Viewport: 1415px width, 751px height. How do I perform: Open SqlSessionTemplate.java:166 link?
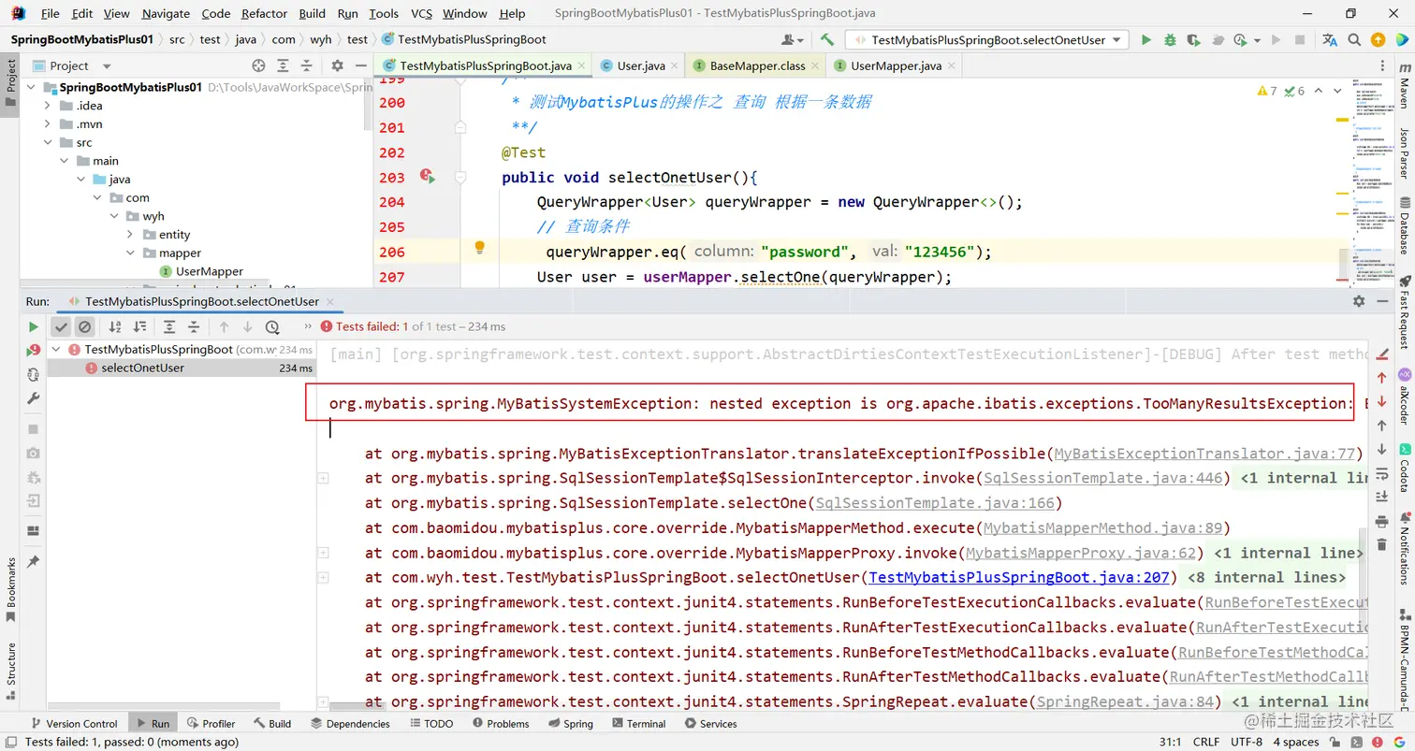[935, 503]
